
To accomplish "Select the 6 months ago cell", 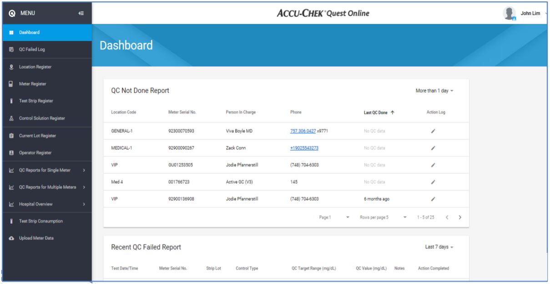I will [x=376, y=199].
